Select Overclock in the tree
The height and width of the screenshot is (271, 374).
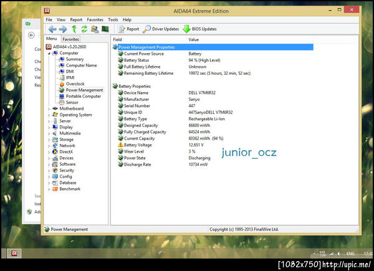[75, 84]
